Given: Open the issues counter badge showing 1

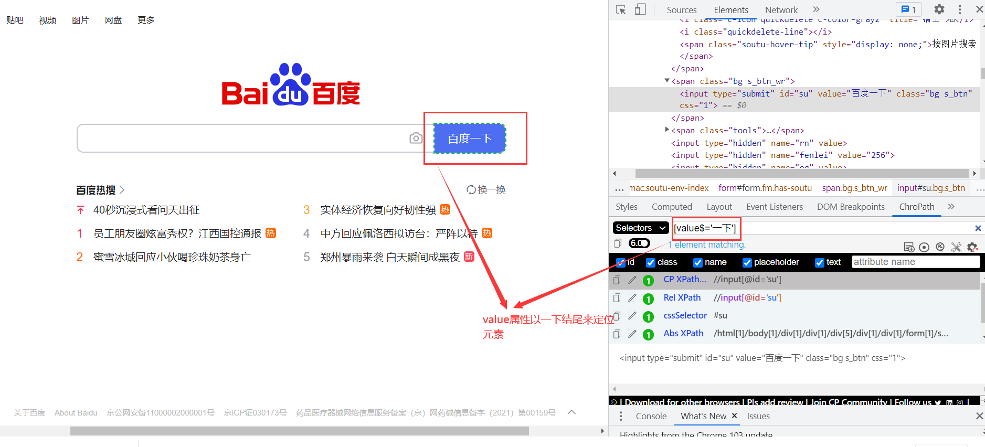Looking at the screenshot, I should pyautogui.click(x=909, y=9).
